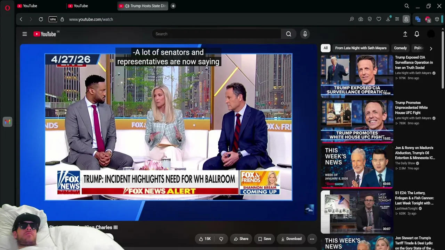Start voice search with the microphone
This screenshot has width=445, height=250.
[x=305, y=34]
